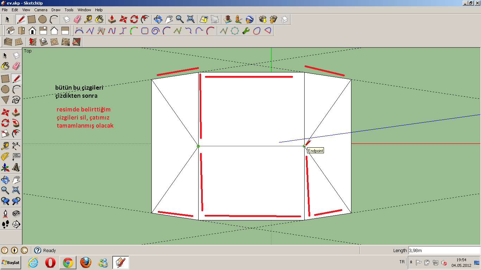Click the "Top" view label in the viewport
The height and width of the screenshot is (270, 481).
click(x=28, y=51)
